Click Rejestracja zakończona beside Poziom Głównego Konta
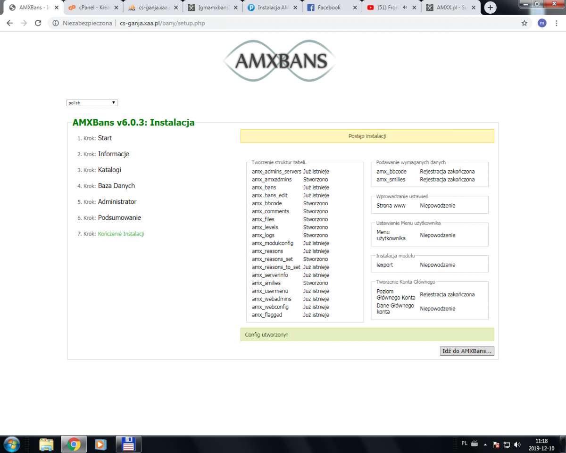 (x=447, y=294)
